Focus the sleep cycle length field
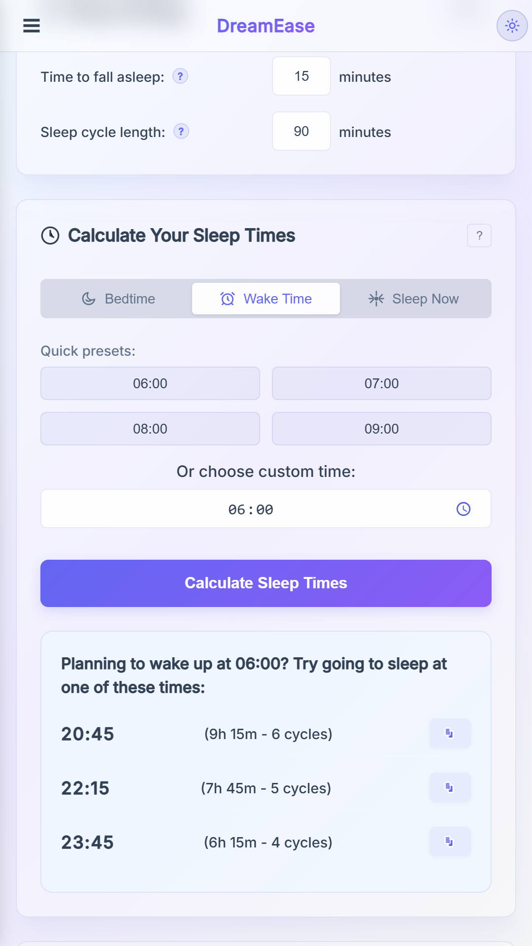The width and height of the screenshot is (532, 946). pyautogui.click(x=301, y=131)
